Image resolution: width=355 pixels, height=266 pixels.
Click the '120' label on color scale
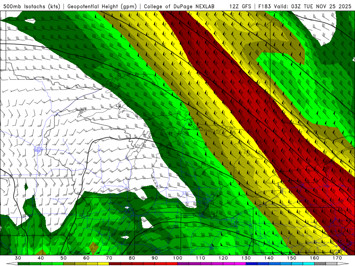223,258
